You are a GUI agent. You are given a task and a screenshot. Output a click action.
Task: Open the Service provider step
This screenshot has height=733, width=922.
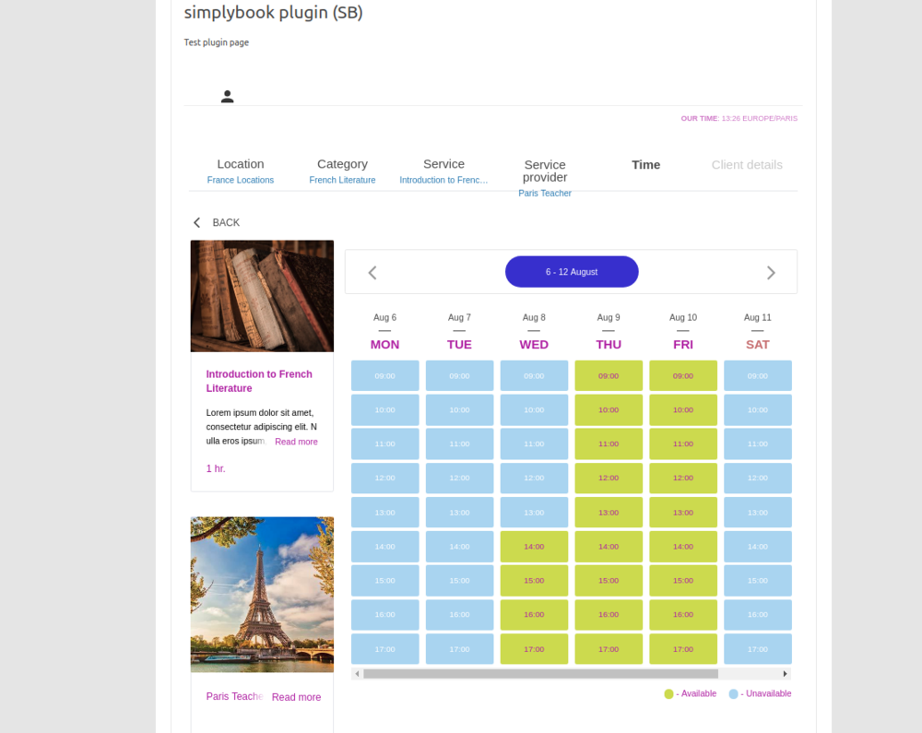coord(545,177)
